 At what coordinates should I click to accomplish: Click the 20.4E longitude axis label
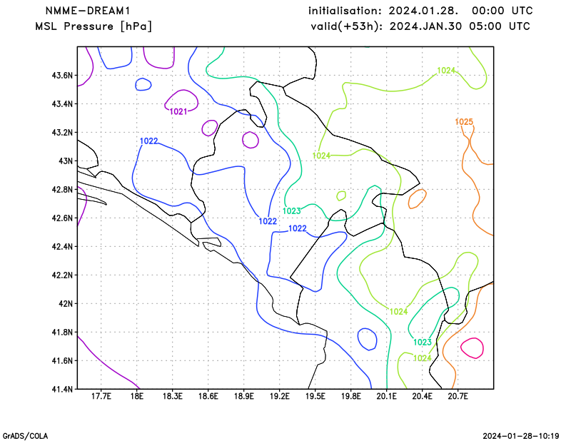coord(422,396)
